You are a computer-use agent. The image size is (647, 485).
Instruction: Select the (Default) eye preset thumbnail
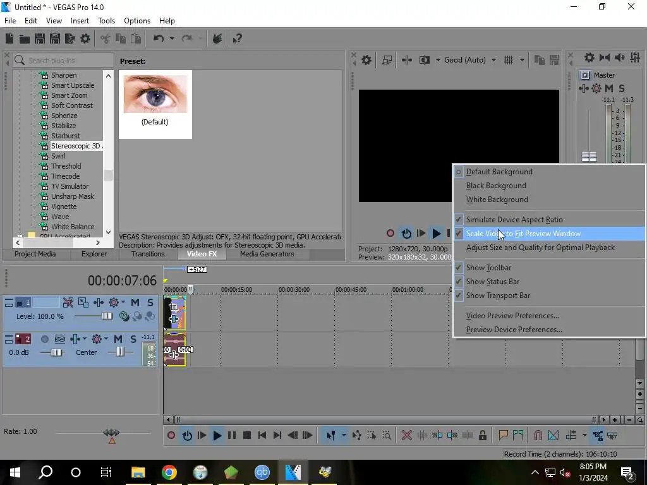click(x=155, y=104)
